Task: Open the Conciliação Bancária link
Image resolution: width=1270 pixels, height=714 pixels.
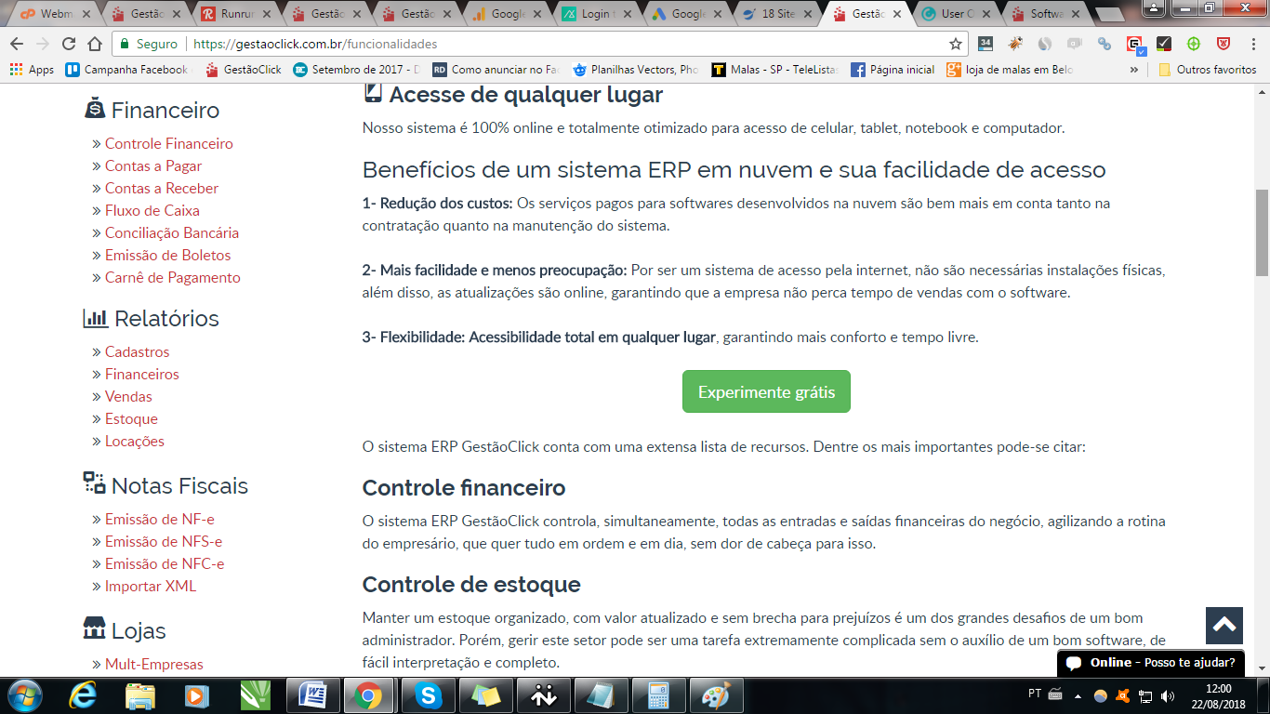Action: pyautogui.click(x=172, y=232)
